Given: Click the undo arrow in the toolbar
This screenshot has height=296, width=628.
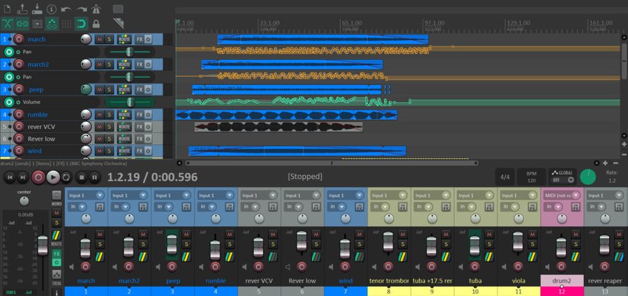Looking at the screenshot, I should pyautogui.click(x=66, y=9).
